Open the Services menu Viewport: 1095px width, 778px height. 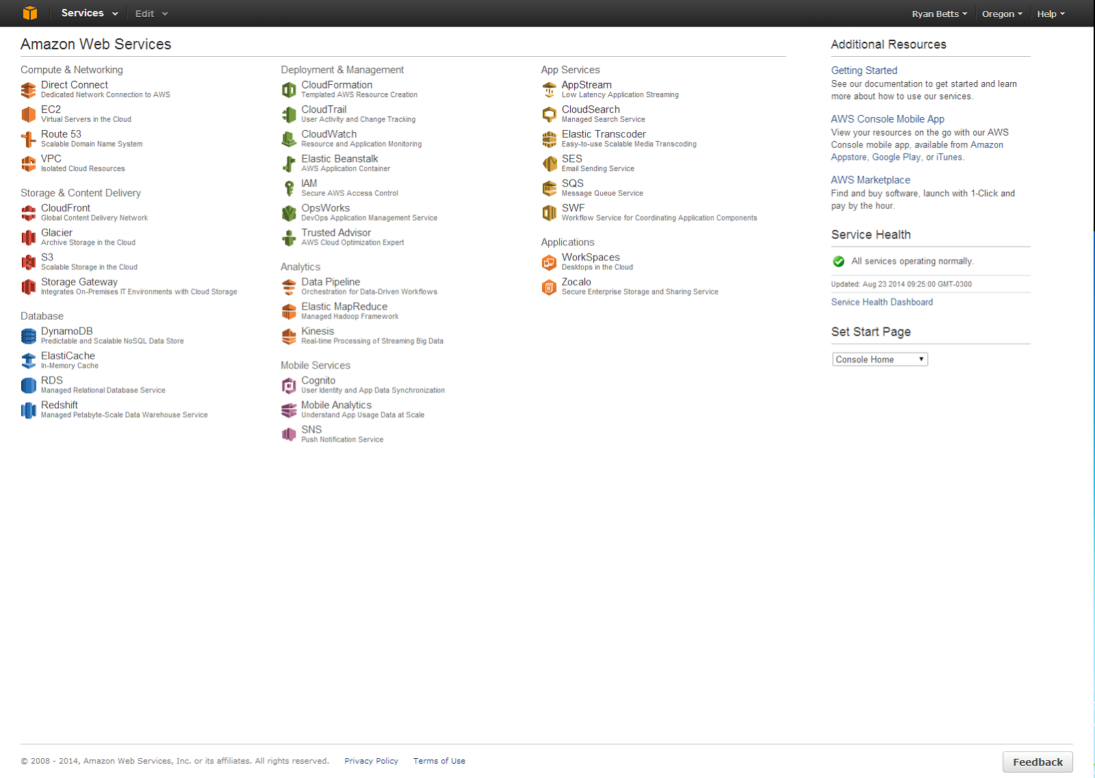point(90,13)
